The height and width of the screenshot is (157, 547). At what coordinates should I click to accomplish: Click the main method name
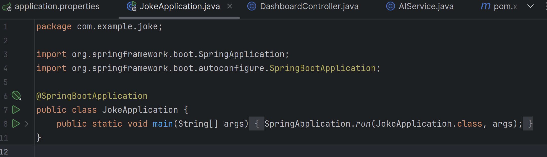click(x=163, y=124)
